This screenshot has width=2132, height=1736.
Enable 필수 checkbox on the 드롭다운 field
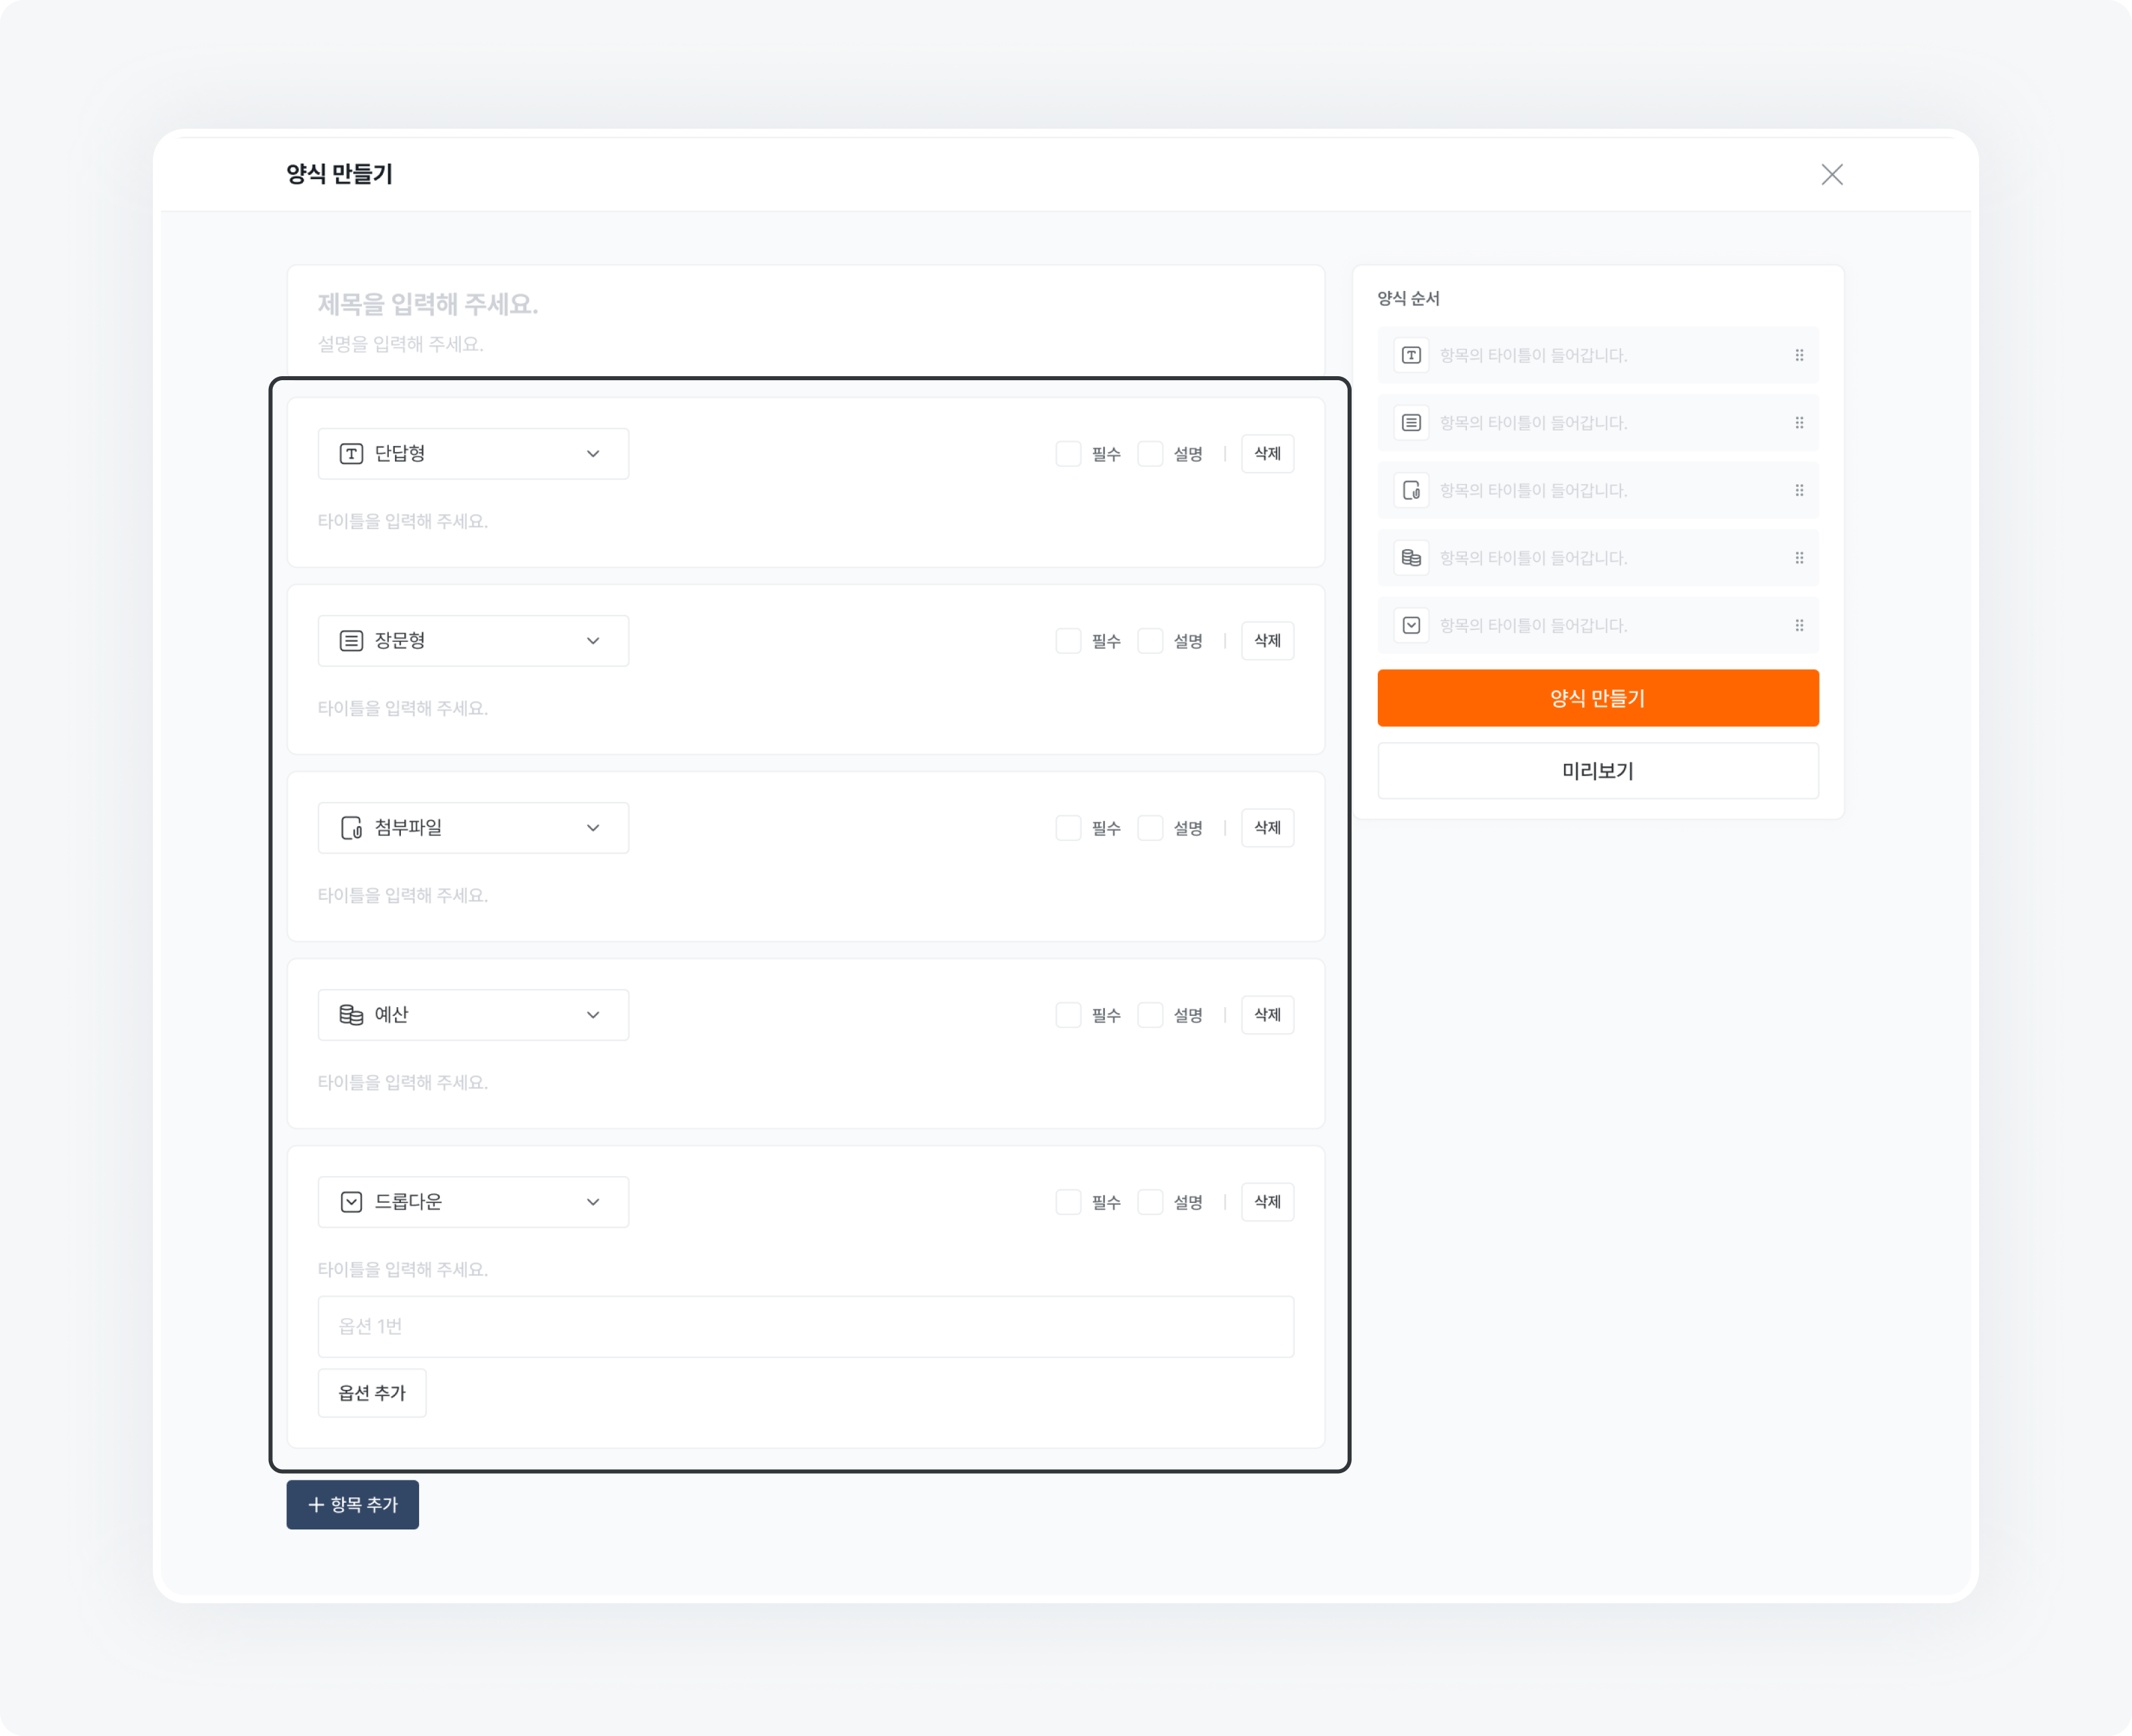[1068, 1202]
